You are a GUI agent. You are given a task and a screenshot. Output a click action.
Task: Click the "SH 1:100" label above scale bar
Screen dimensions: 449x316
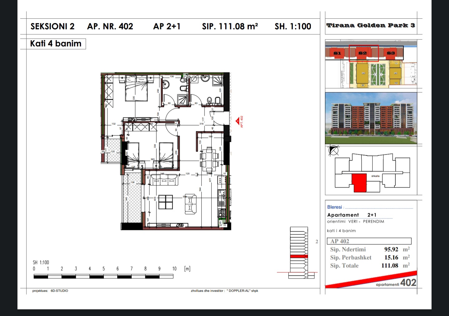41,262
